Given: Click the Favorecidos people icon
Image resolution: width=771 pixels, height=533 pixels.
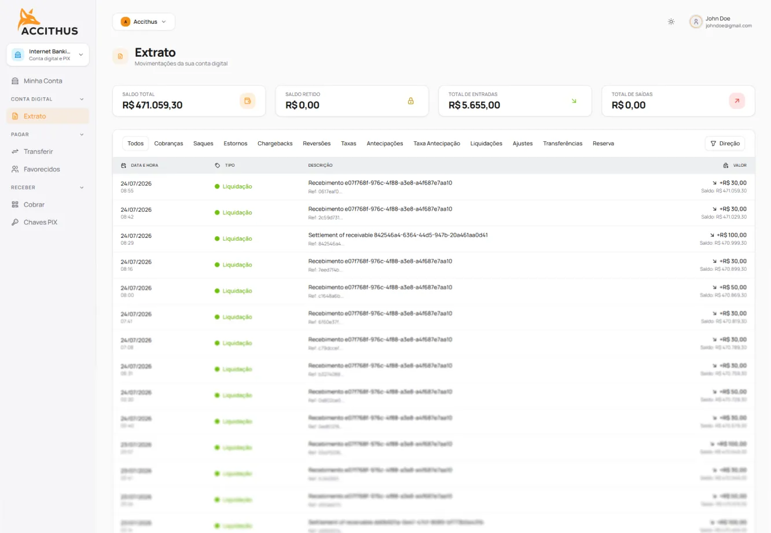Looking at the screenshot, I should 15,170.
